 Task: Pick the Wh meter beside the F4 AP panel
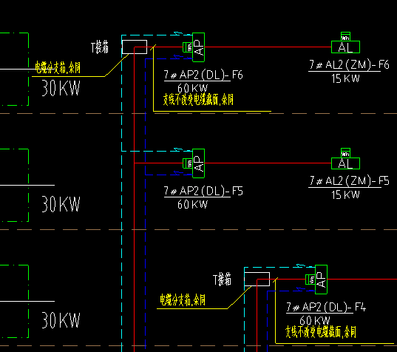[x=311, y=280]
